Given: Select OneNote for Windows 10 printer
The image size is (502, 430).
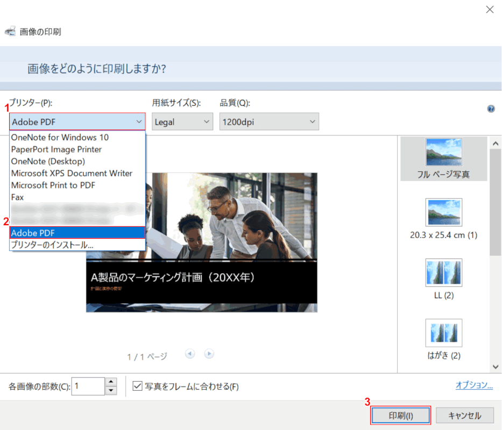Looking at the screenshot, I should [60, 138].
